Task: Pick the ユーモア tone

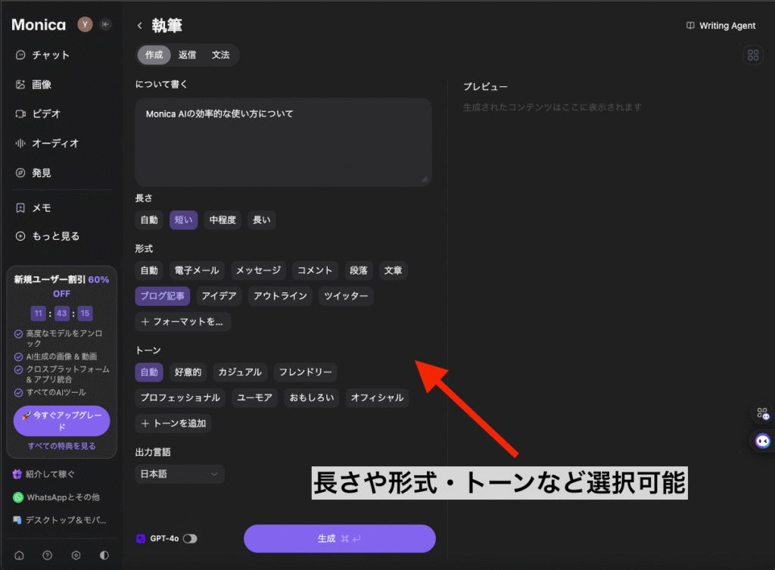Action: click(254, 398)
